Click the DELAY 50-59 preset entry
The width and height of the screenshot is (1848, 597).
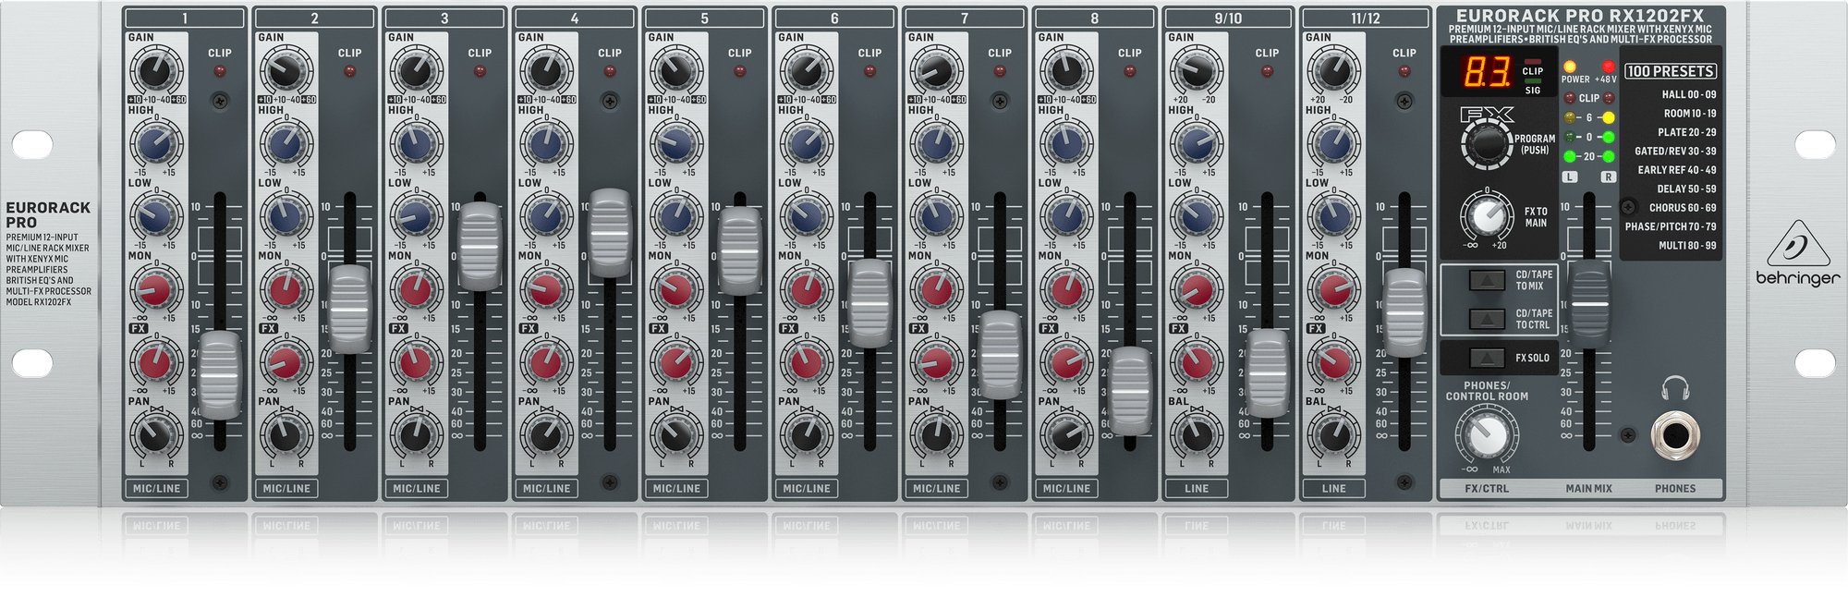pyautogui.click(x=1685, y=189)
